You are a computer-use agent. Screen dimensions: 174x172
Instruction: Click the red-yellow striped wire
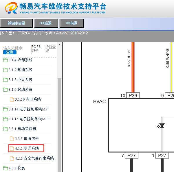pos(133,67)
